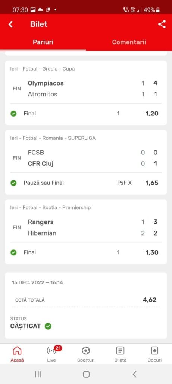Switch to the Comentarii tab
The image size is (172, 384).
[x=129, y=42]
